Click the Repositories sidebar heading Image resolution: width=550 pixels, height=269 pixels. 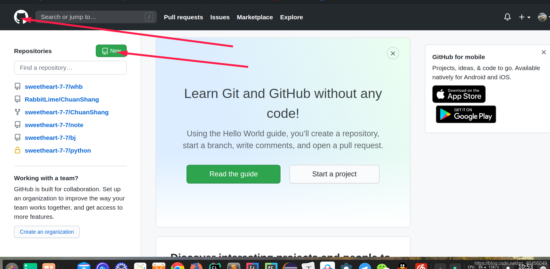33,51
